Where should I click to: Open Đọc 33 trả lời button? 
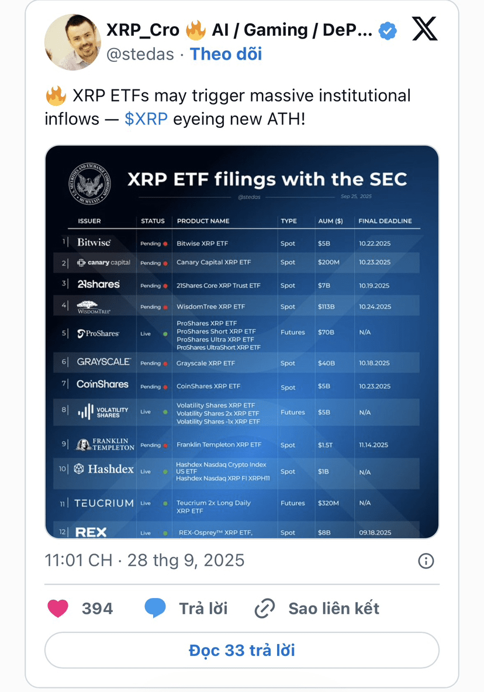(x=242, y=651)
